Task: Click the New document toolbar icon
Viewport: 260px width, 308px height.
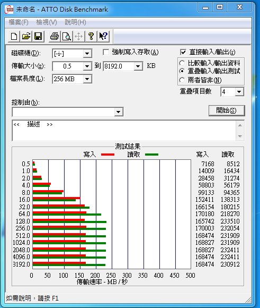Action: [14, 36]
